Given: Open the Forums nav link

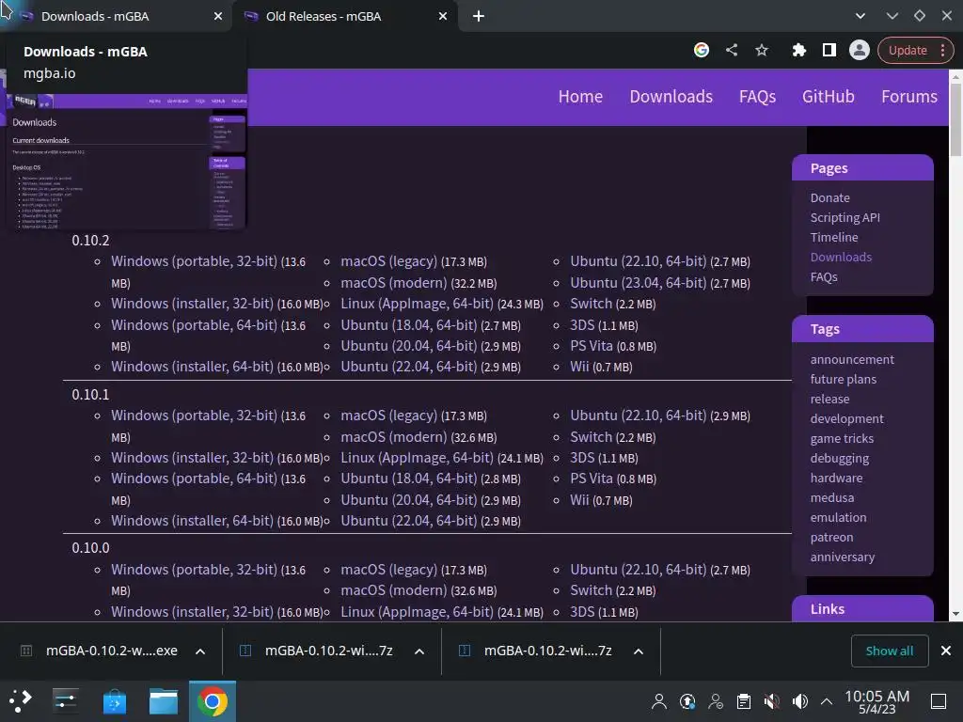Looking at the screenshot, I should (x=909, y=97).
